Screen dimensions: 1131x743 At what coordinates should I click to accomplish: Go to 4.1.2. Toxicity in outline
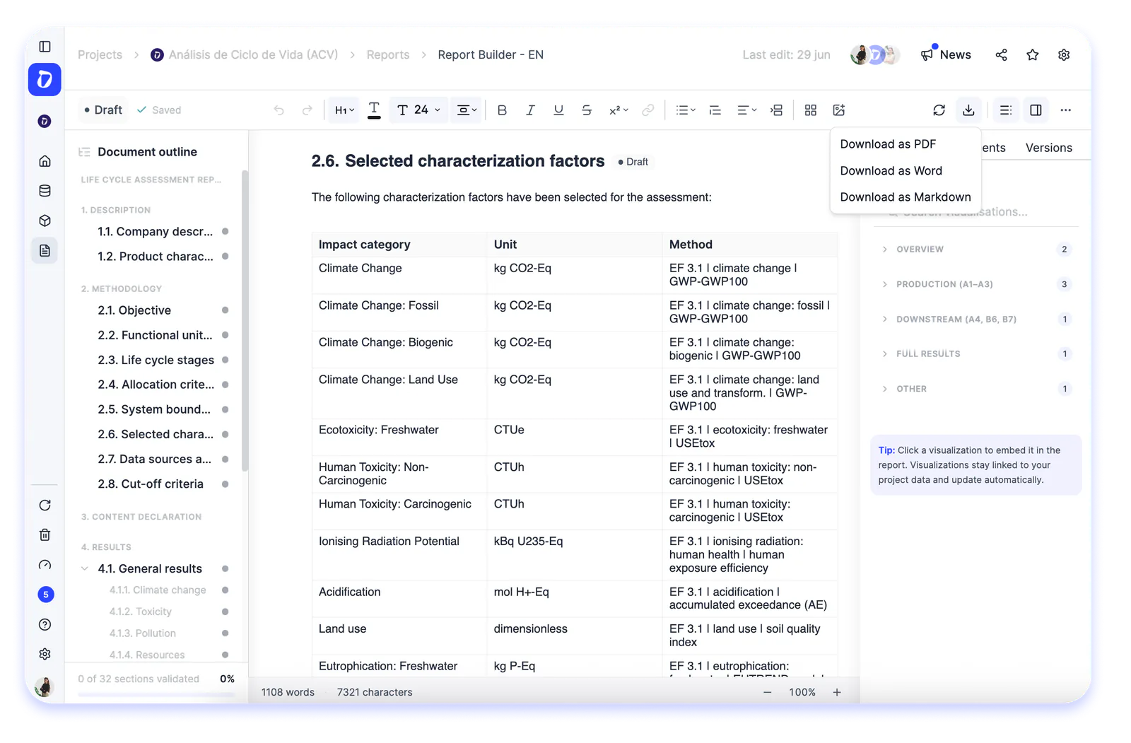click(x=140, y=612)
